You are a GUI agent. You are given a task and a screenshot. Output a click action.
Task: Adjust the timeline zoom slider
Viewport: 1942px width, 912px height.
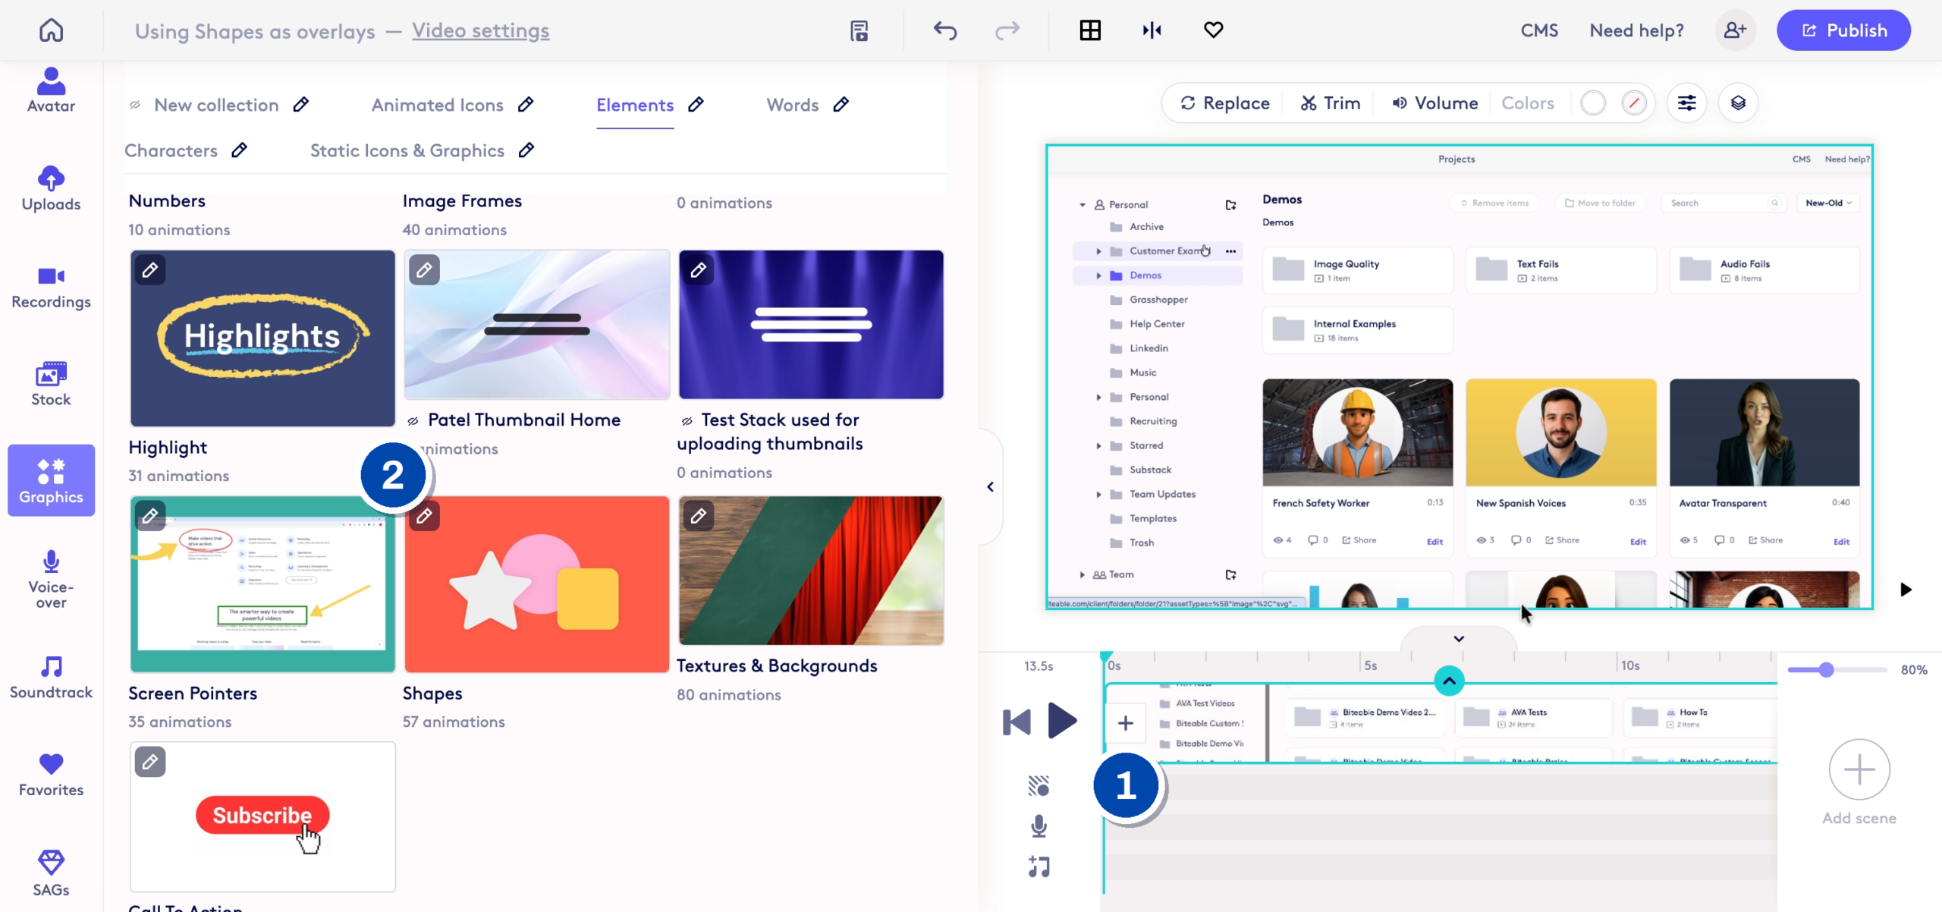pos(1837,670)
